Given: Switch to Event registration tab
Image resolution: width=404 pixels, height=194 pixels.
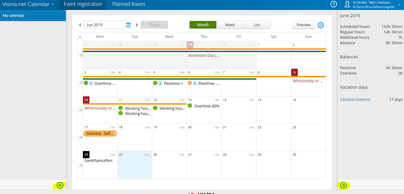Looking at the screenshot, I should [83, 4].
